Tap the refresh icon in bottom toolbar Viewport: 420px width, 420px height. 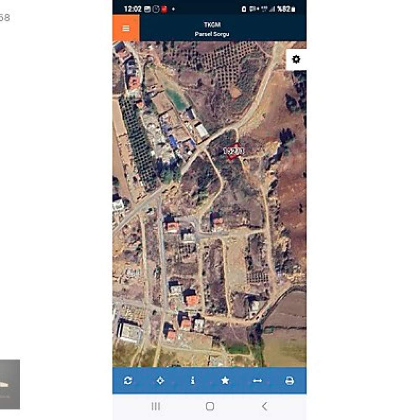point(128,381)
